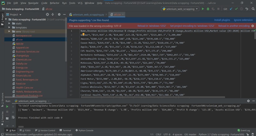256x136 pixels.
Task: Expand the static folder
Action: [x=9, y=23]
